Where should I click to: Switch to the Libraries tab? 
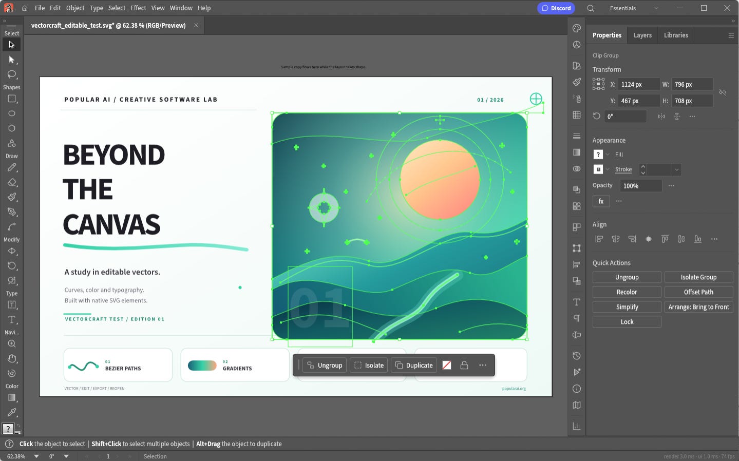676,35
